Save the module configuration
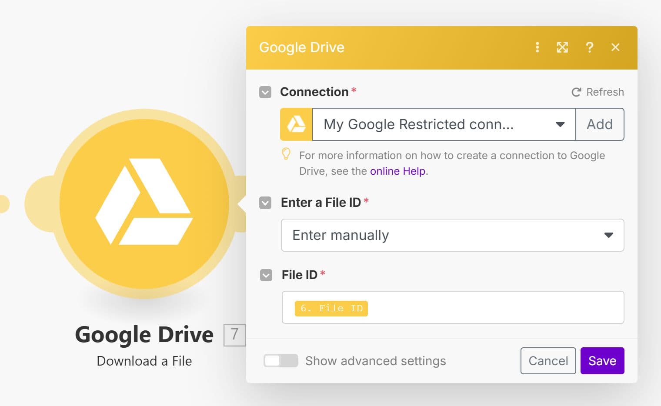 click(602, 360)
